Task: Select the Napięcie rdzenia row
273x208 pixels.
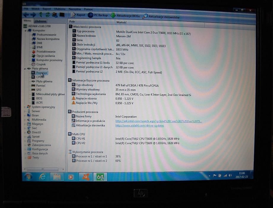Action: click(103, 99)
